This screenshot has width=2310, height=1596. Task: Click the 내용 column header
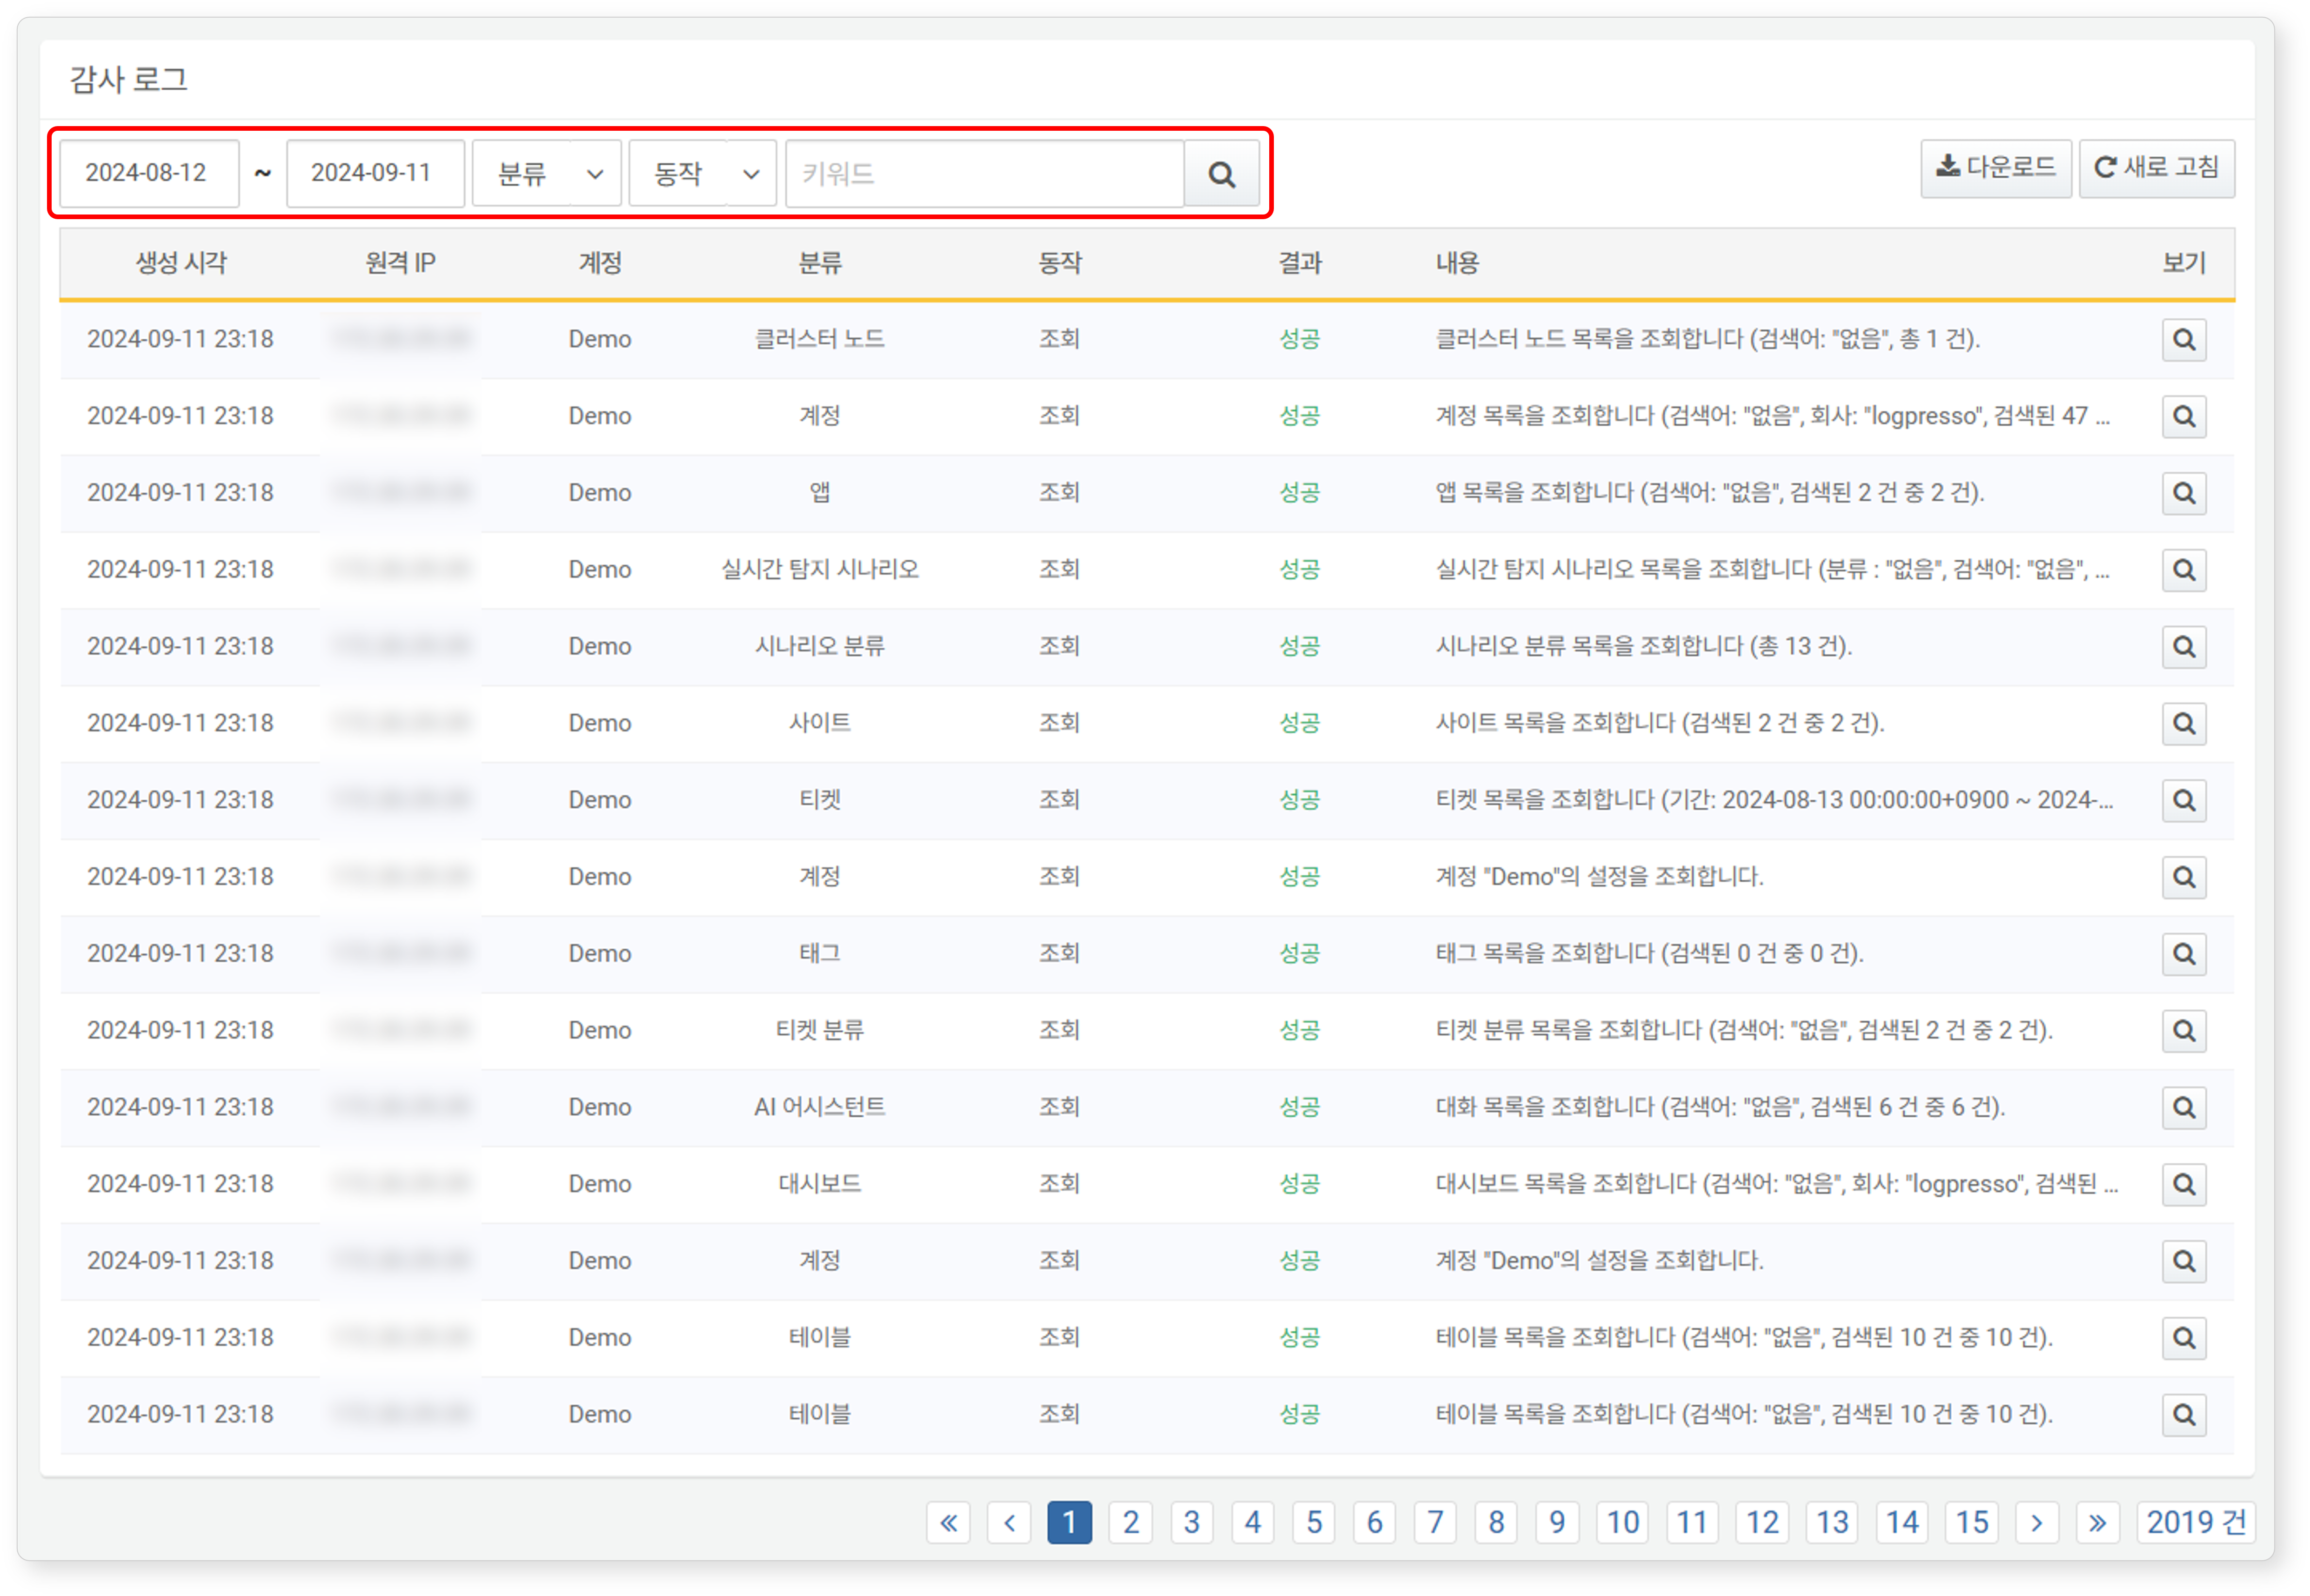click(1457, 263)
